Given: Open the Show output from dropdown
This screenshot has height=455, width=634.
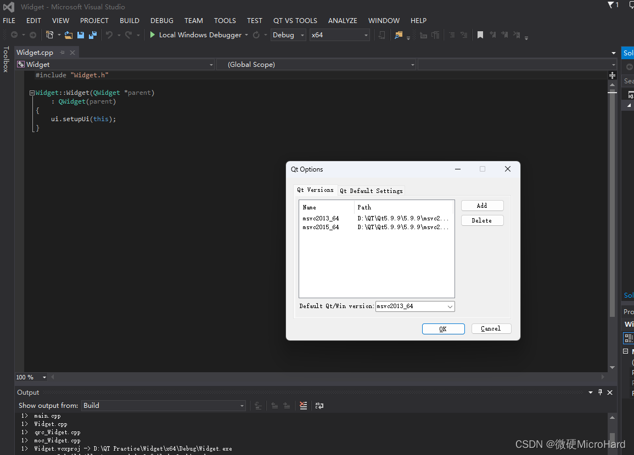Looking at the screenshot, I should pyautogui.click(x=241, y=406).
